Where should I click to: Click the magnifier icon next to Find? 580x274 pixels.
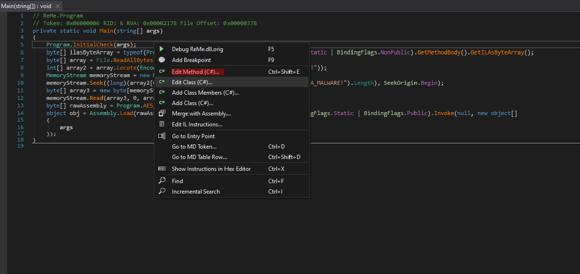(x=162, y=181)
